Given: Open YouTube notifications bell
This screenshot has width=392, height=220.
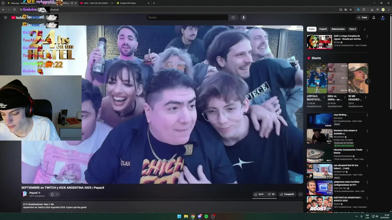Looking at the screenshot, I should point(374,17).
